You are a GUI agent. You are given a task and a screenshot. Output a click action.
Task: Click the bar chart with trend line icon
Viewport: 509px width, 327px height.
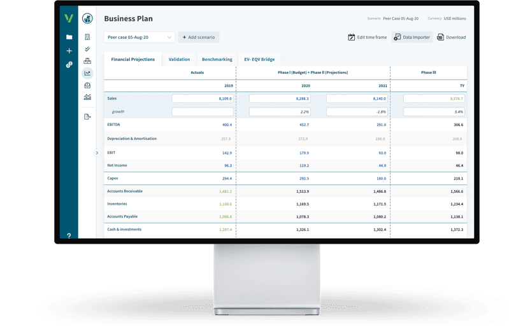pos(87,97)
